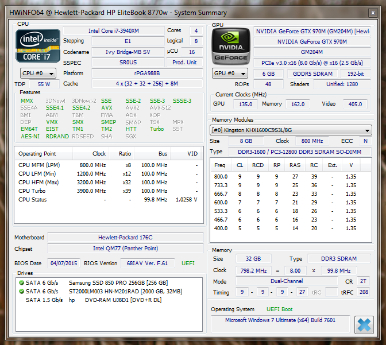Click the RCD column header
This screenshot has width=386, height=345.
click(258, 165)
